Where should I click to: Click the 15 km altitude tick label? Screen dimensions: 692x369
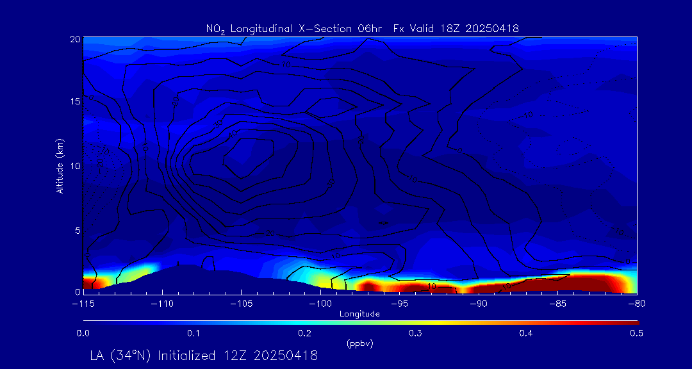coord(75,102)
